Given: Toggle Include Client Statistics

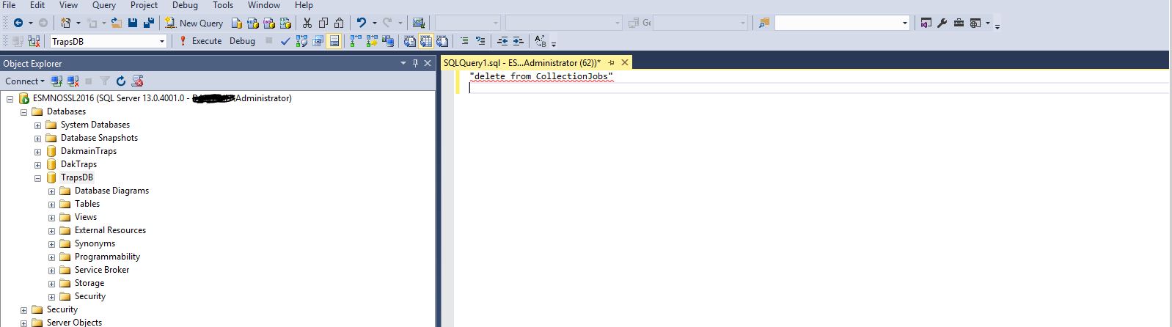Looking at the screenshot, I should (387, 41).
